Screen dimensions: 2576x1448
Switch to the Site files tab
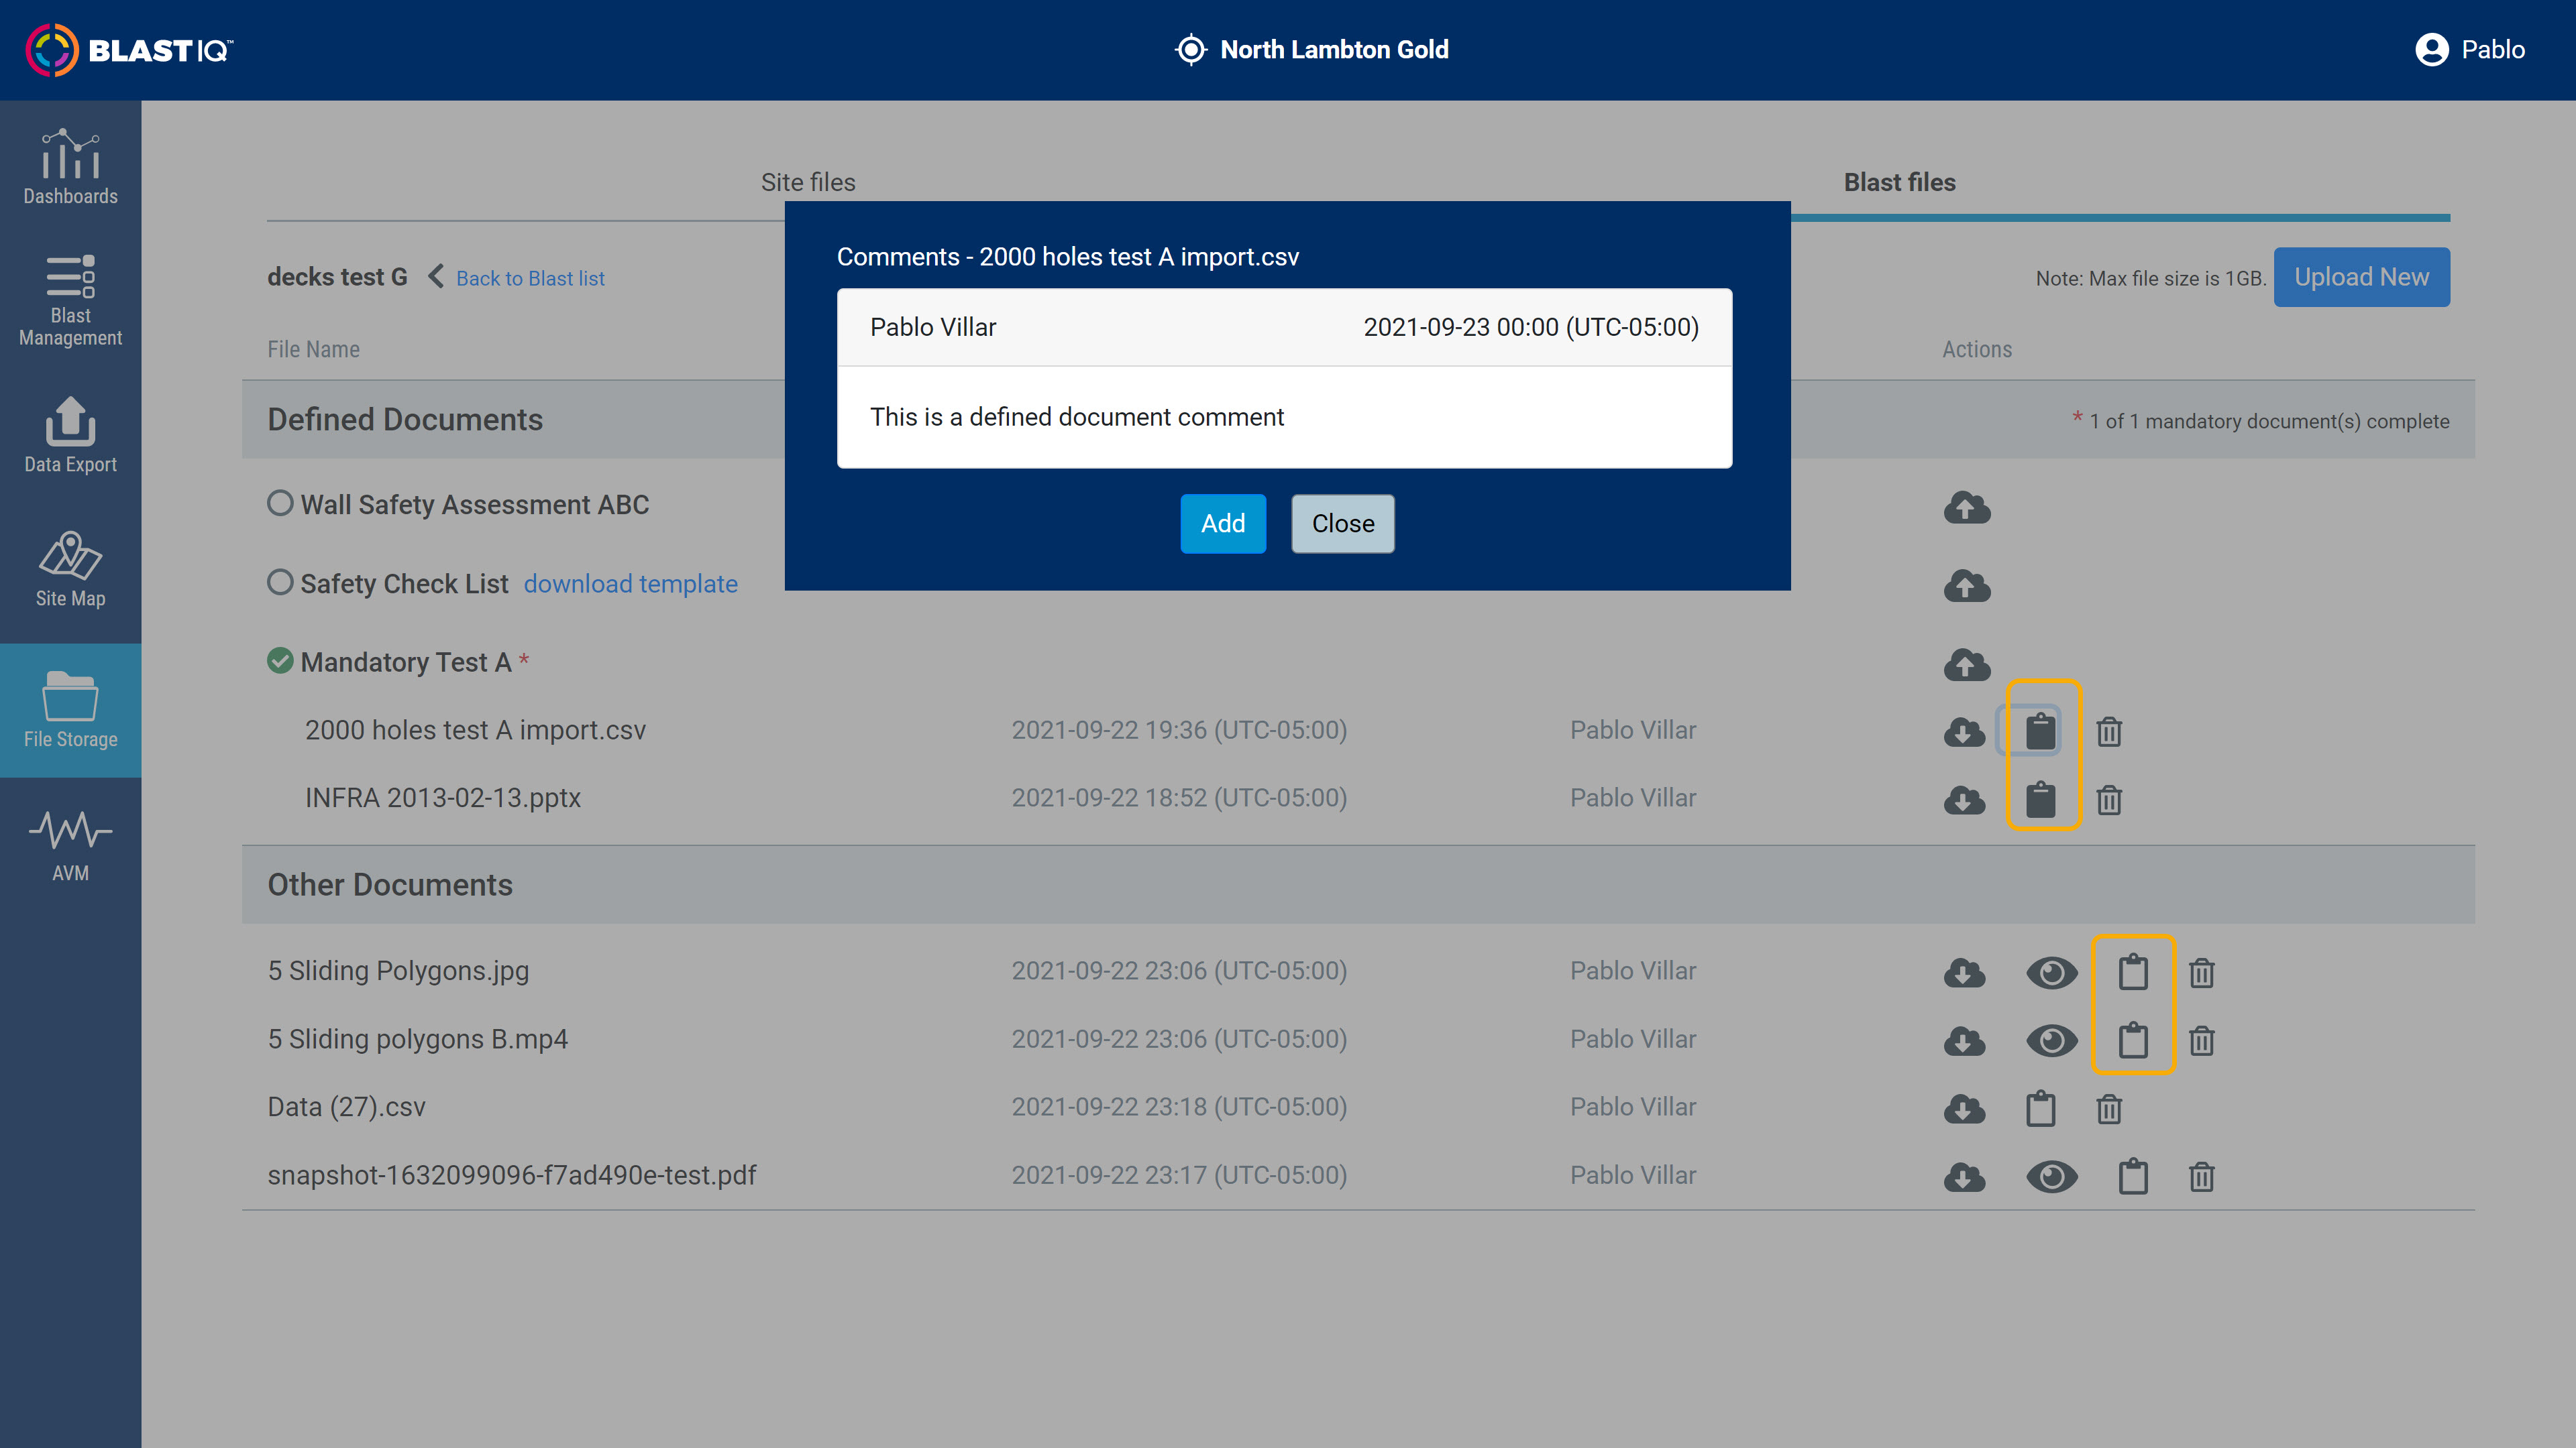tap(808, 182)
